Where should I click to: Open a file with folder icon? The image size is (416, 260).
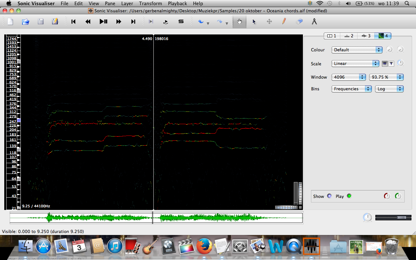click(26, 21)
